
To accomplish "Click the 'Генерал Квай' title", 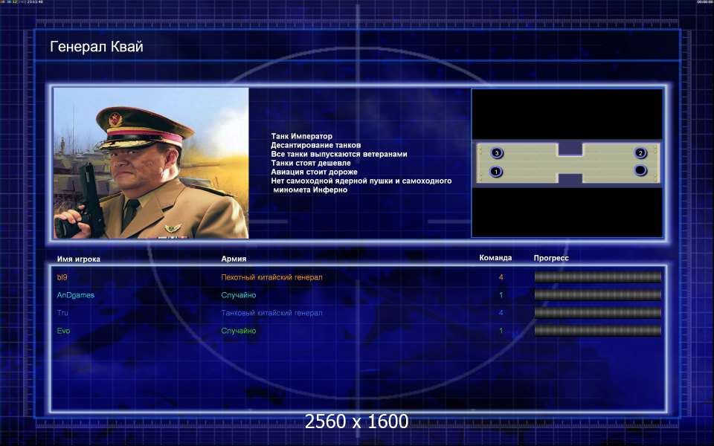I will click(97, 46).
